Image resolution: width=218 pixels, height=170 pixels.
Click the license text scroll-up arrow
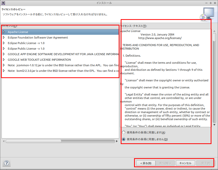214,31
